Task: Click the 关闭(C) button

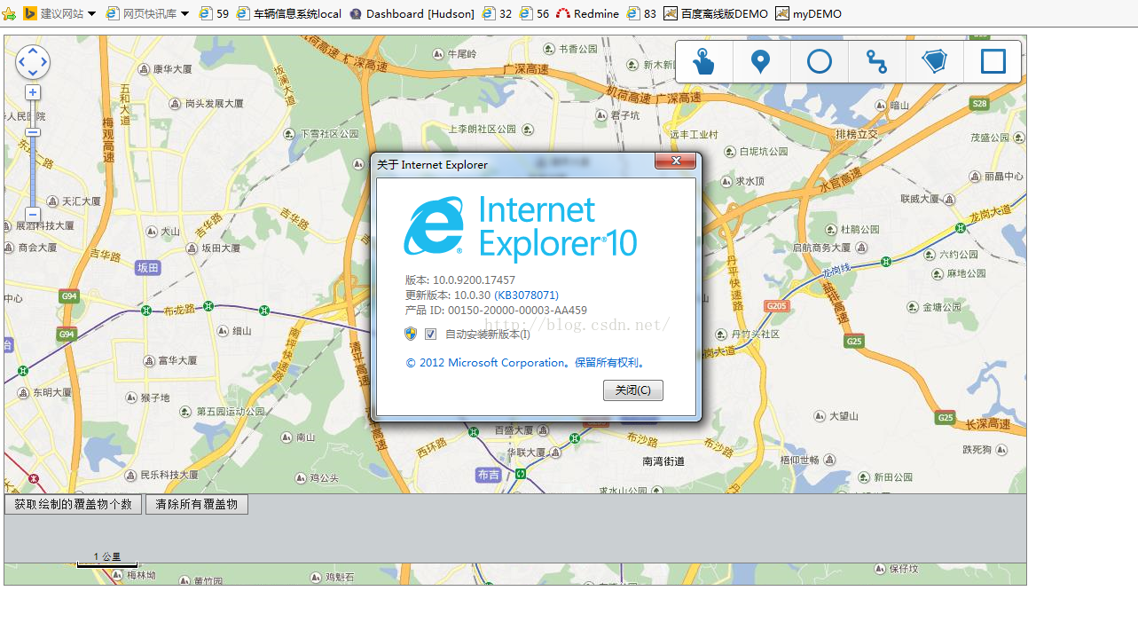Action: [633, 390]
